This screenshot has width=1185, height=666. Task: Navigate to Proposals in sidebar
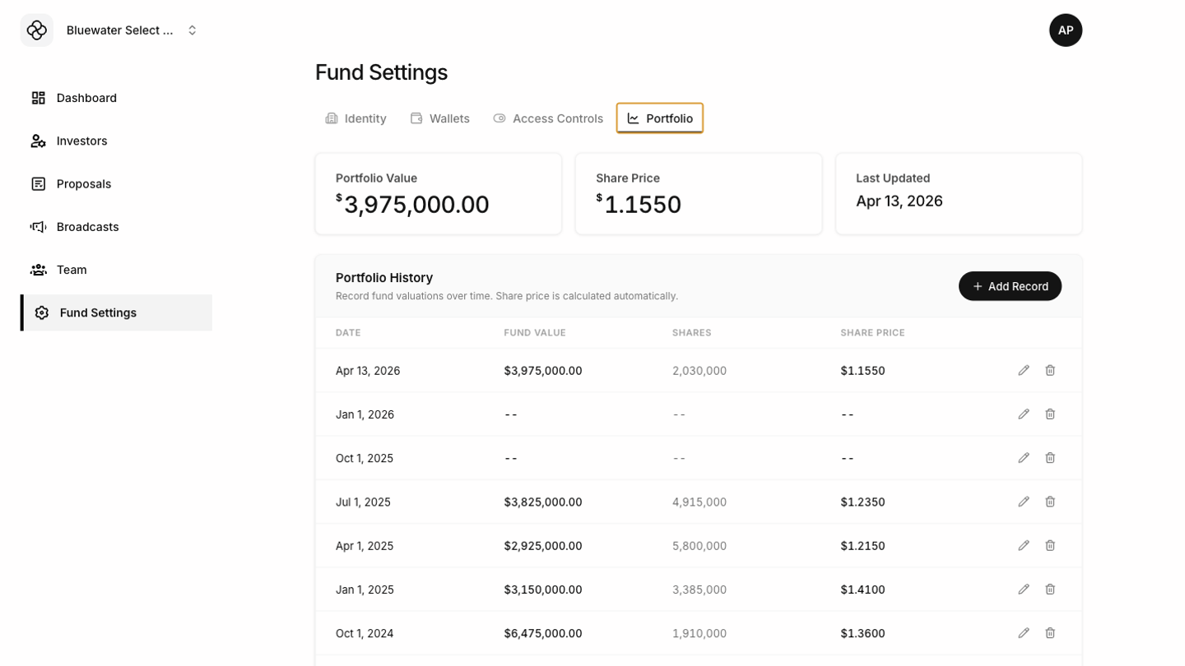83,184
